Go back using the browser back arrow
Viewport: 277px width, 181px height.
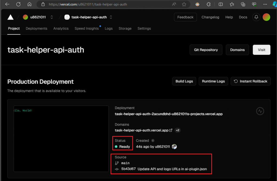click(7, 4)
